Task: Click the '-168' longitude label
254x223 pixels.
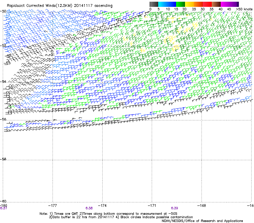Action: click(202, 206)
